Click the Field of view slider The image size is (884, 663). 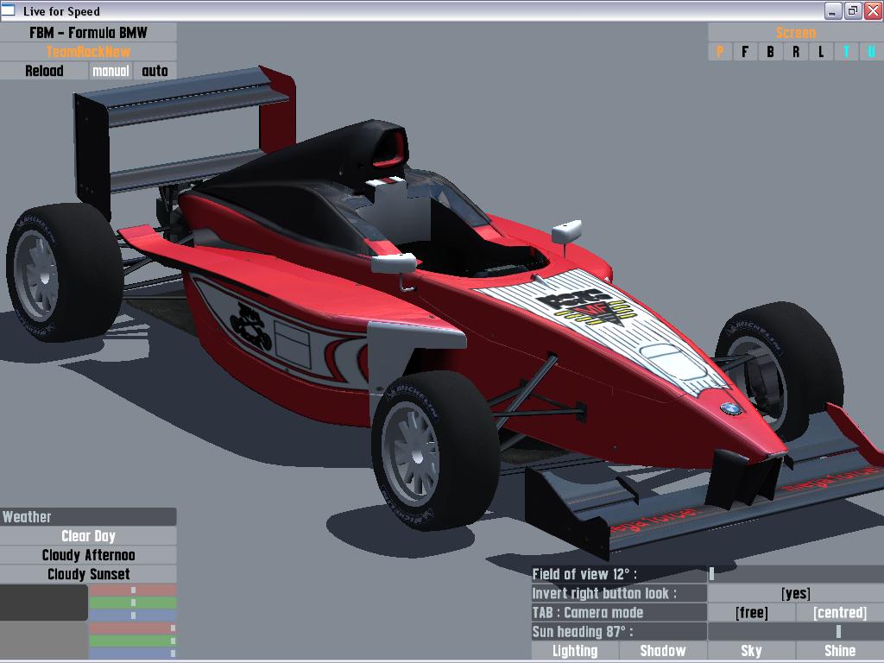[795, 574]
